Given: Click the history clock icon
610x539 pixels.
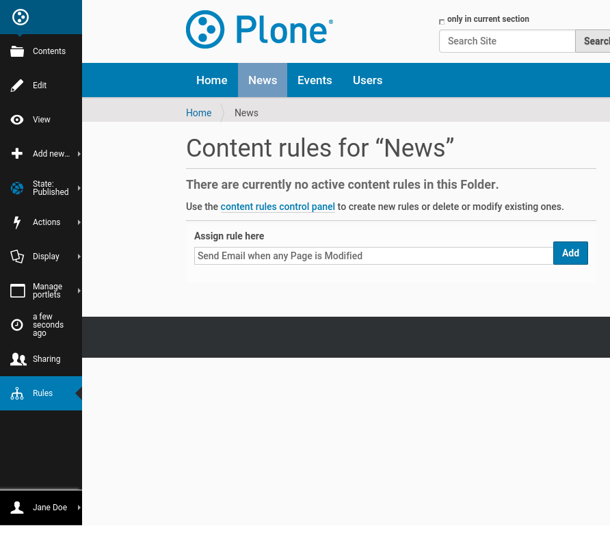Looking at the screenshot, I should [17, 325].
